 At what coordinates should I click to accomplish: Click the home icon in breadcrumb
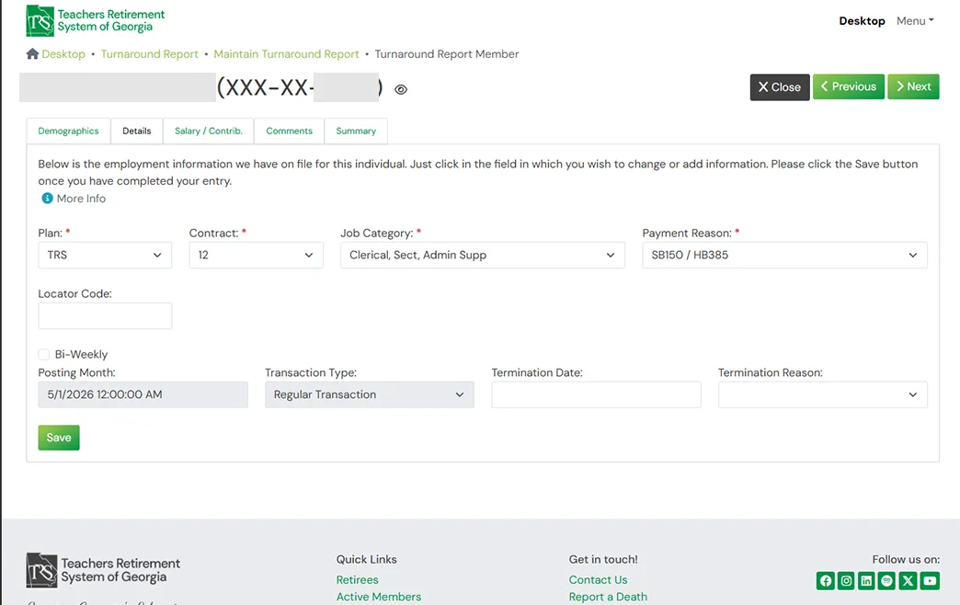(x=32, y=54)
